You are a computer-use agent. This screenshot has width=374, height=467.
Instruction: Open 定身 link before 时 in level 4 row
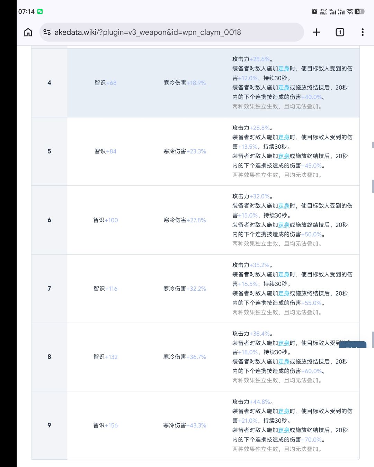pyautogui.click(x=284, y=69)
